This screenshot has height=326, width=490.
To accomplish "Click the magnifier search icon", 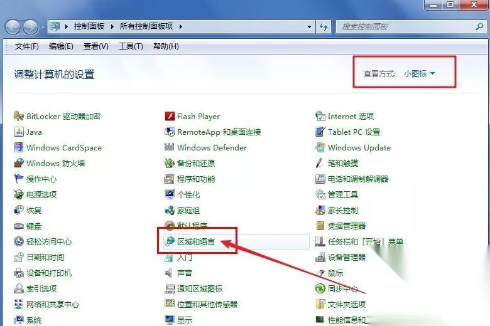I will click(x=479, y=27).
